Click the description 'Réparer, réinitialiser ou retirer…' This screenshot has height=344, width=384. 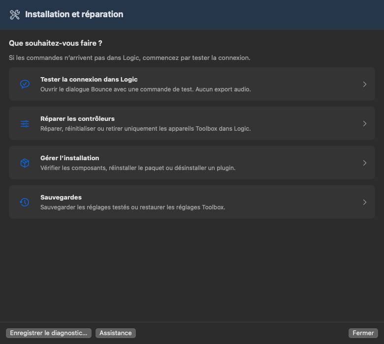145,129
